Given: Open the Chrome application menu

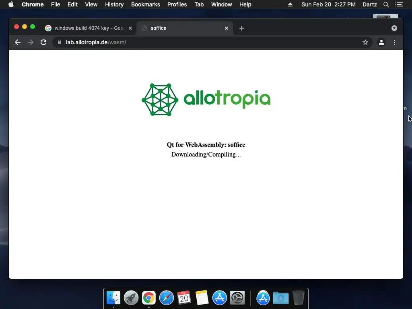Looking at the screenshot, I should (x=33, y=4).
